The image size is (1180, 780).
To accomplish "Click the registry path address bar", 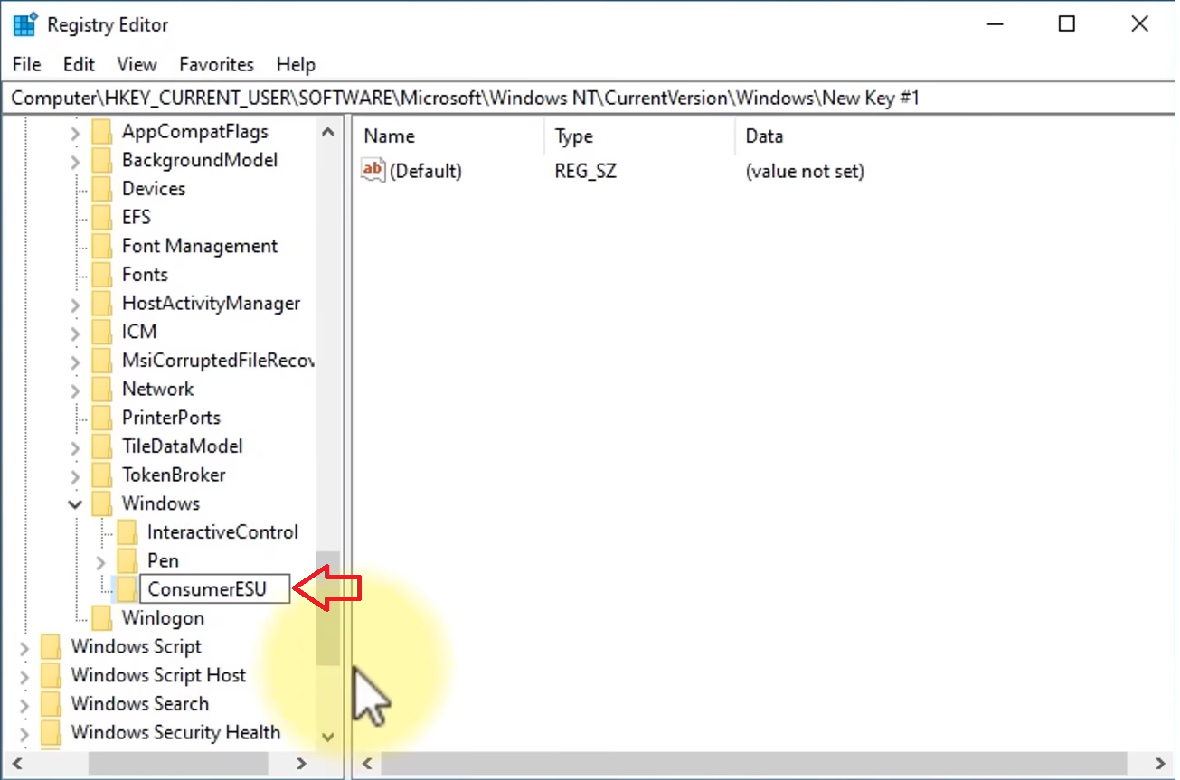I will [588, 98].
